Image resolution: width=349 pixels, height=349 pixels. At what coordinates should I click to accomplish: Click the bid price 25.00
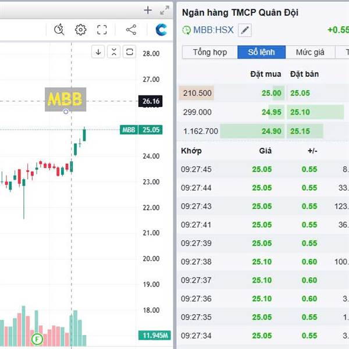[x=271, y=93]
